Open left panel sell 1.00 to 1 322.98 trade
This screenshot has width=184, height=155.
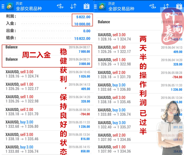click(x=48, y=99)
